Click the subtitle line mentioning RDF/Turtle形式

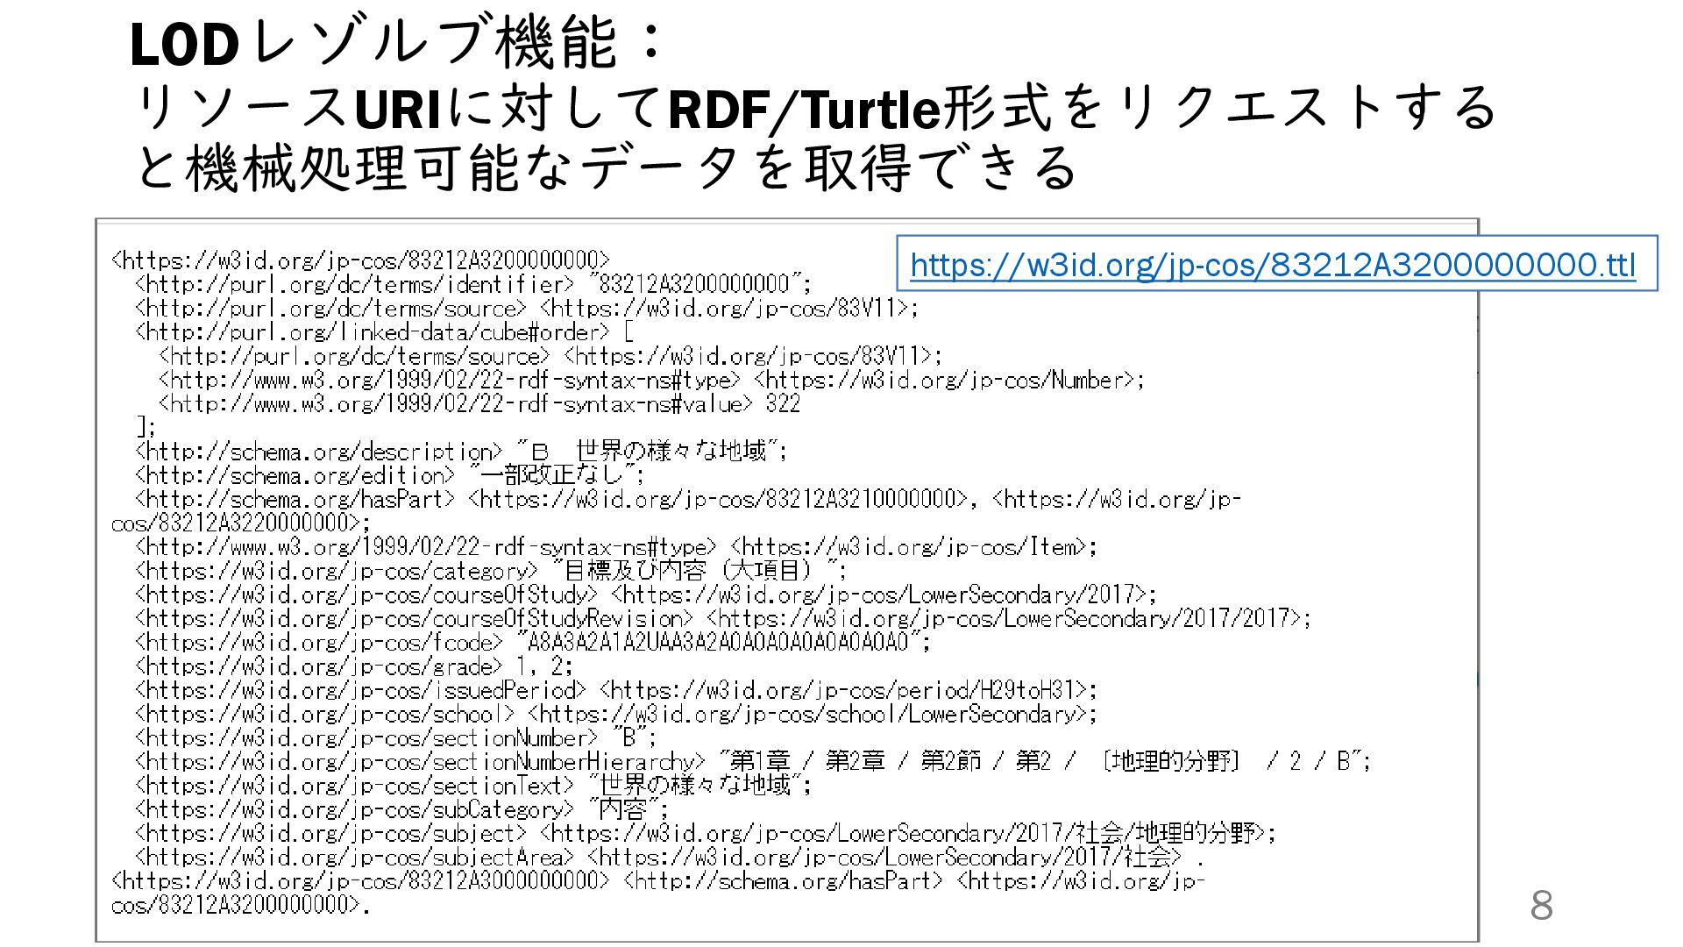[x=815, y=108]
